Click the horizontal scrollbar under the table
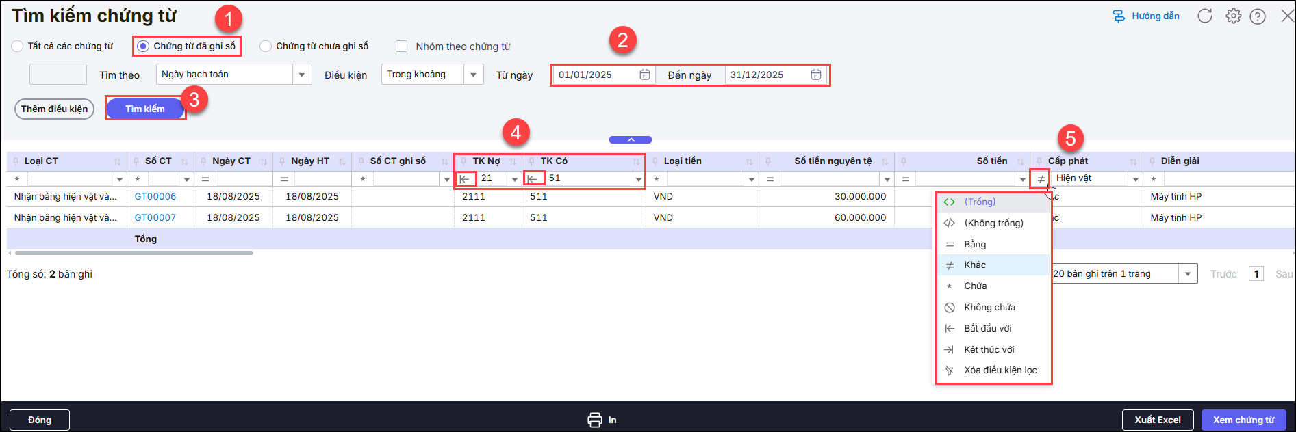The height and width of the screenshot is (432, 1296). tap(134, 253)
